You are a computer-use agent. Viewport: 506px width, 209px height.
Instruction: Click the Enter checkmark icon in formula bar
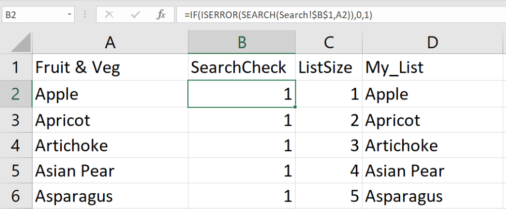coord(135,15)
